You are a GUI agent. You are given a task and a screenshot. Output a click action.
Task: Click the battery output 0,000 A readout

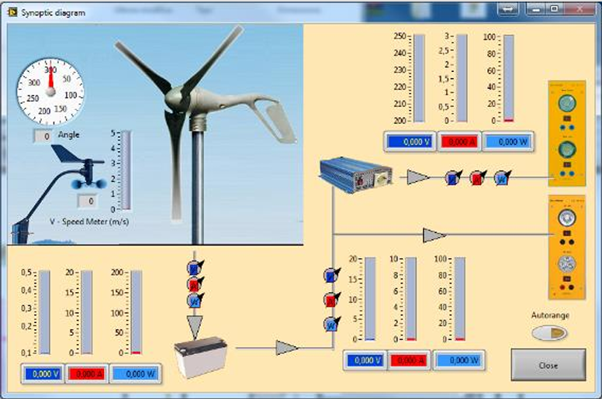(409, 360)
